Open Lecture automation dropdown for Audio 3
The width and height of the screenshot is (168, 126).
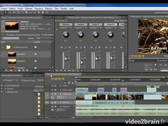click(96, 28)
